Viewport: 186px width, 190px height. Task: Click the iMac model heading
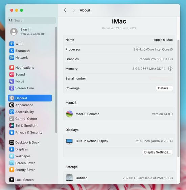119,21
